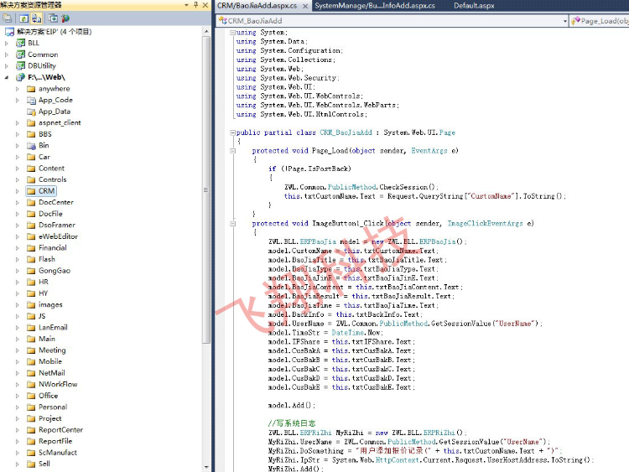Click the ASP.NET configuration icon
Viewport: 629px width, 472px height.
tap(65, 18)
